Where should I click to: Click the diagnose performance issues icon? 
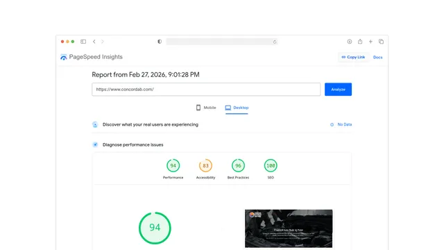tap(95, 144)
